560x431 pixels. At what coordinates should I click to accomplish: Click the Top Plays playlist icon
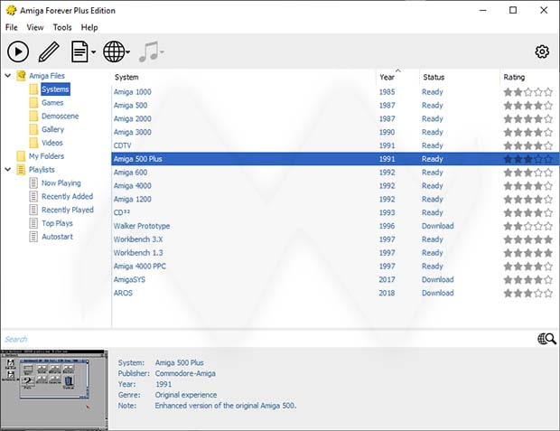pyautogui.click(x=33, y=223)
